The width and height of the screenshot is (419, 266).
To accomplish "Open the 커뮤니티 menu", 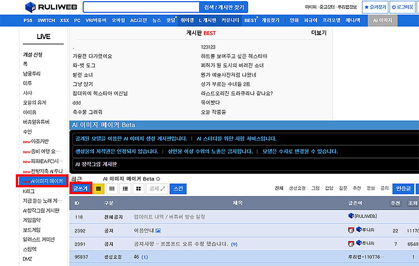I will [230, 20].
